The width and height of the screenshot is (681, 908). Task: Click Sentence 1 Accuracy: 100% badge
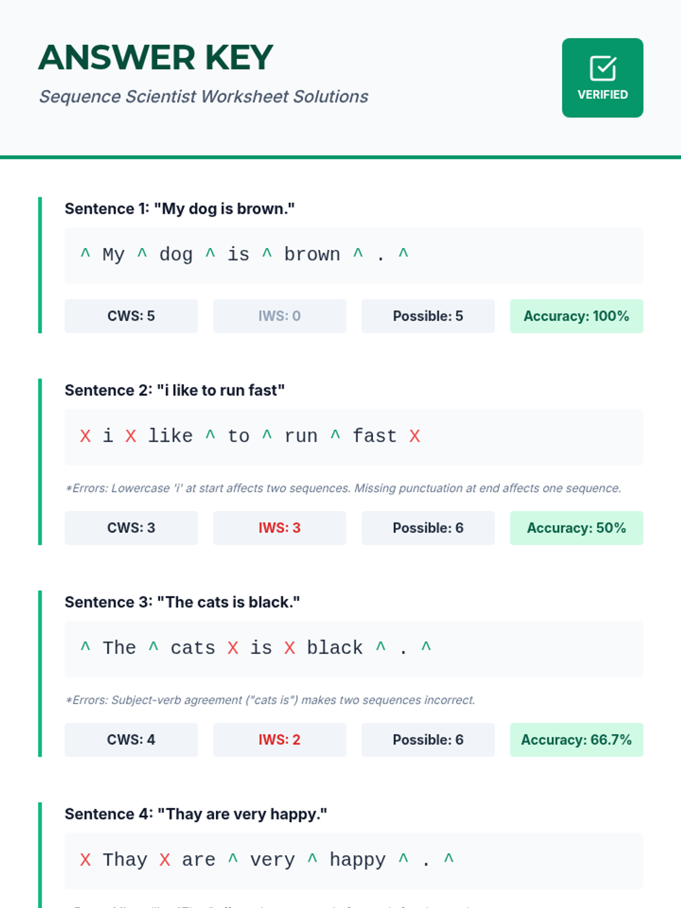coord(577,316)
